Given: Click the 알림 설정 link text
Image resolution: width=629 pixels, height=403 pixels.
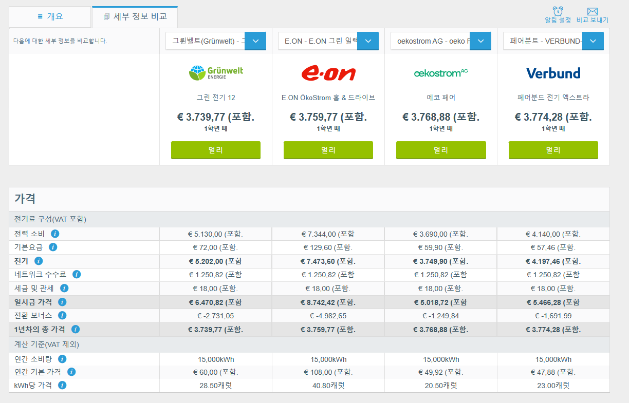Looking at the screenshot, I should [558, 20].
